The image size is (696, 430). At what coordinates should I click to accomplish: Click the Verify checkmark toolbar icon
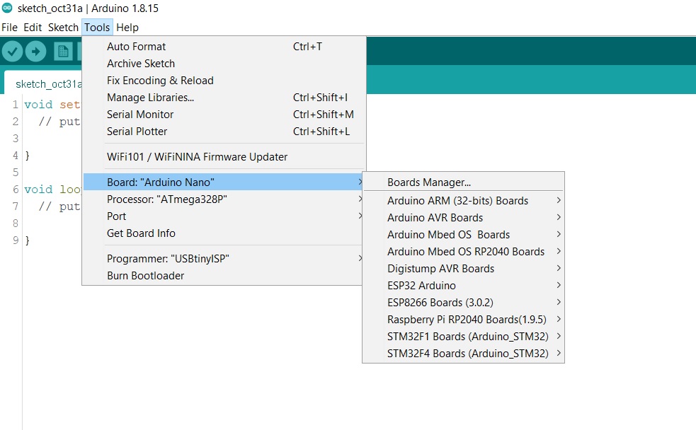(x=12, y=51)
